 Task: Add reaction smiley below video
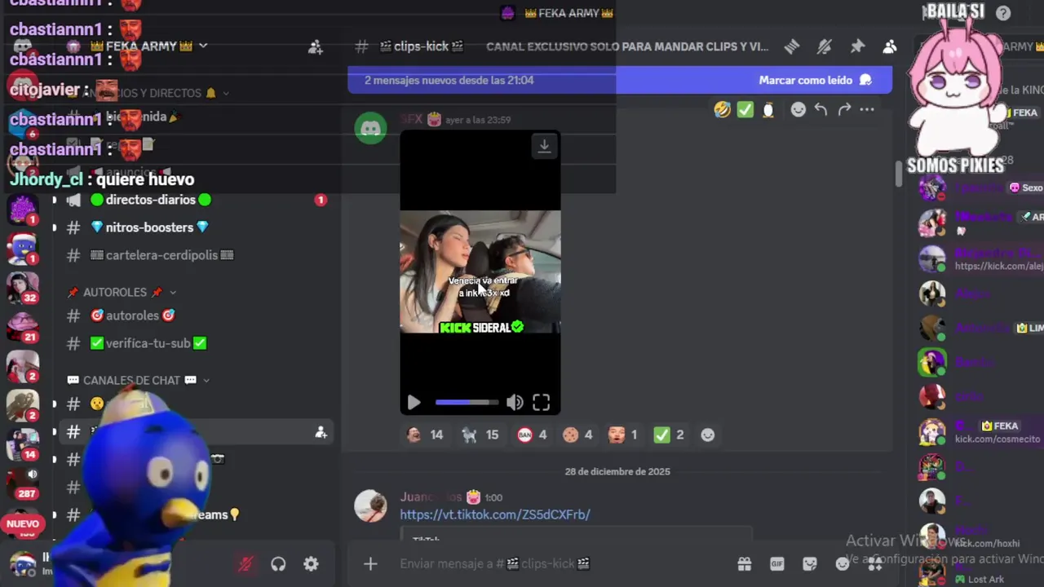pyautogui.click(x=708, y=435)
